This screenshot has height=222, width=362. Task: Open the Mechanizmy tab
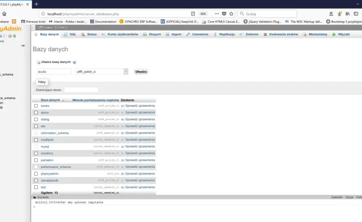315,35
